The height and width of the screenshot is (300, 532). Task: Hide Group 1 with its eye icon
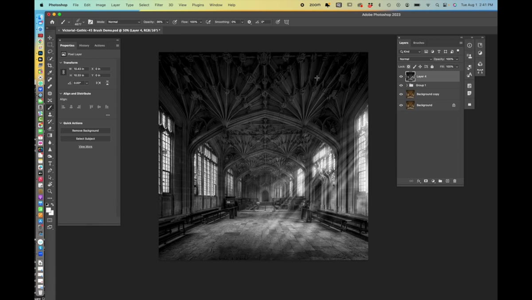point(401,85)
